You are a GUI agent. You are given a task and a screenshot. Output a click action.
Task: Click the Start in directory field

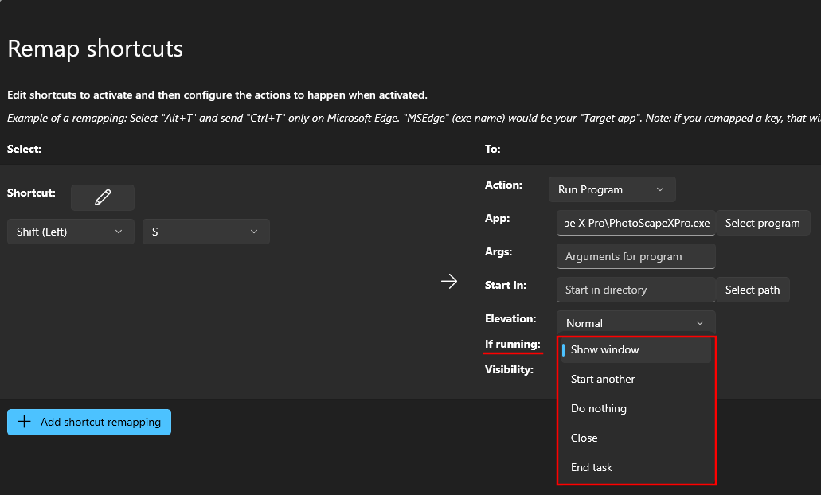[635, 290]
